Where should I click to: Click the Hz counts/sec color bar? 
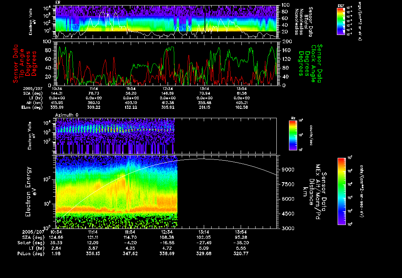292,135
